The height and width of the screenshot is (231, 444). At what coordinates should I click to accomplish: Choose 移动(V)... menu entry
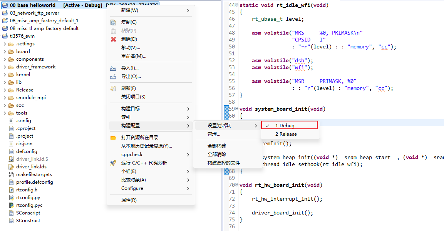click(x=151, y=48)
